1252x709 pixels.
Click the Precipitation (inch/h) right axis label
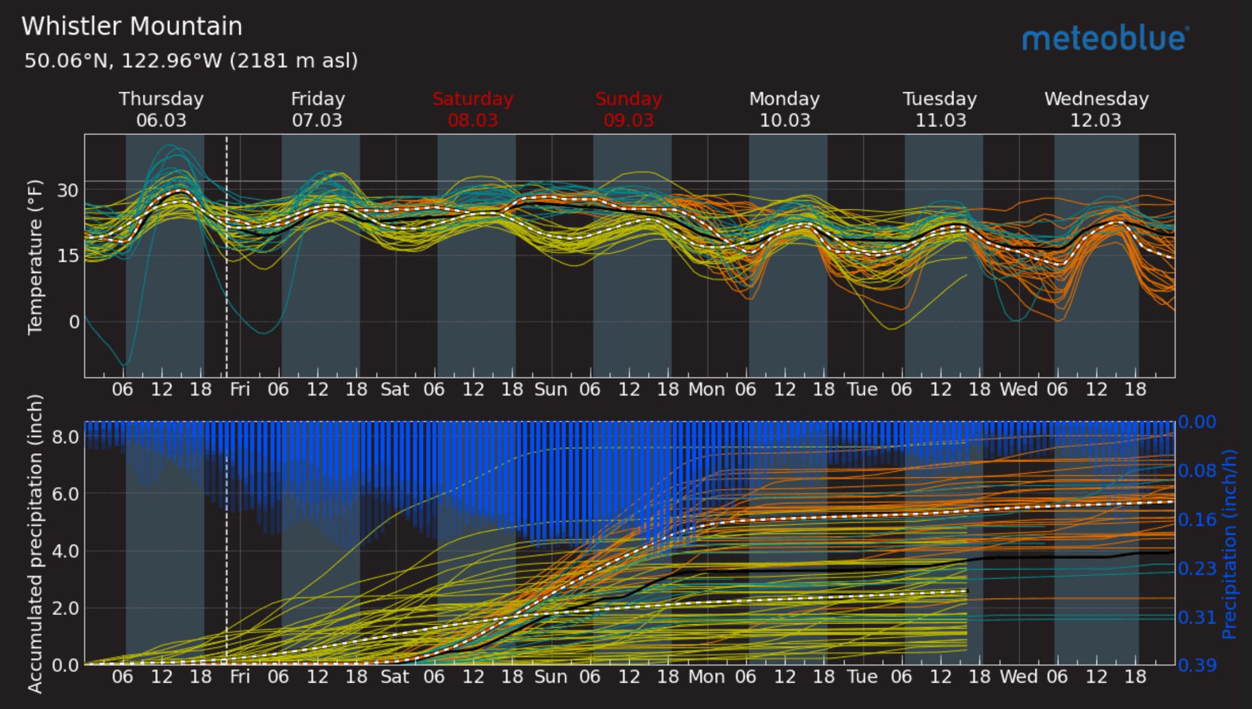point(1229,543)
